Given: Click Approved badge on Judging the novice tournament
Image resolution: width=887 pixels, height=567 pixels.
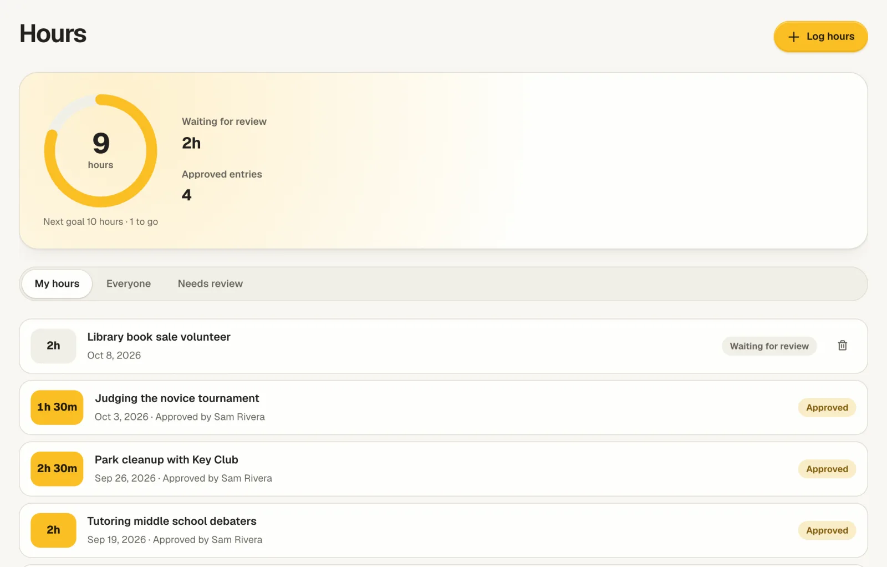Looking at the screenshot, I should 827,408.
